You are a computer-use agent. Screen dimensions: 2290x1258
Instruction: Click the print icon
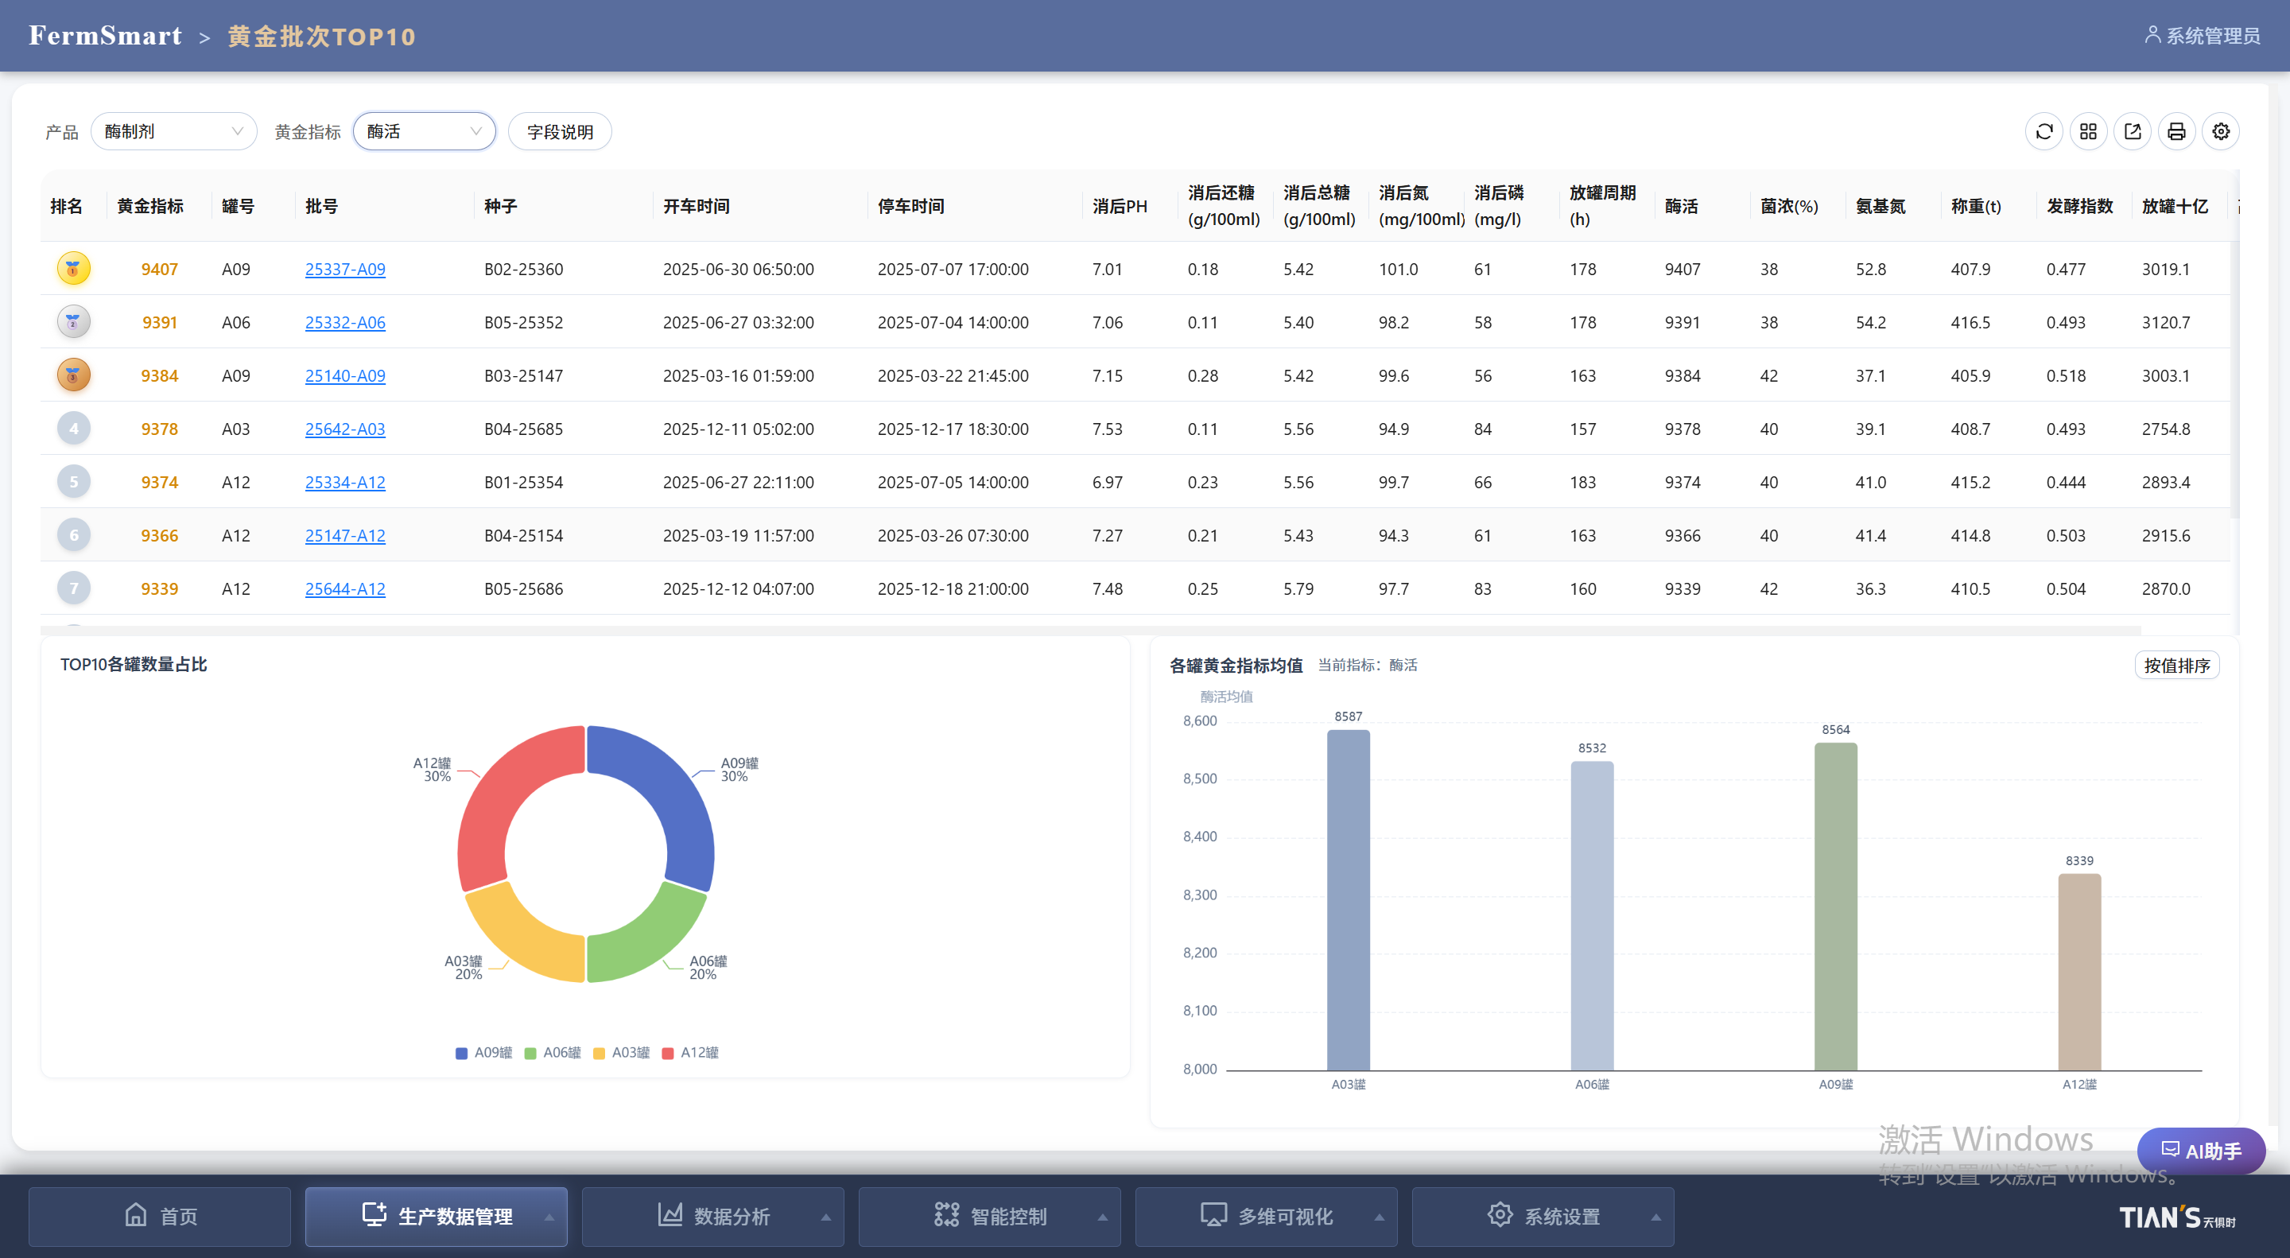[x=2176, y=131]
